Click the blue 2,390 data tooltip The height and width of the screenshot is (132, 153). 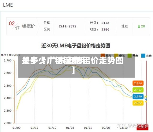coord(138,97)
